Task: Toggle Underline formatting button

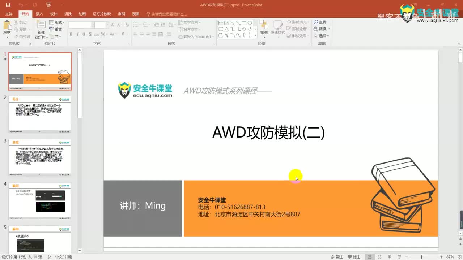Action: 84,34
